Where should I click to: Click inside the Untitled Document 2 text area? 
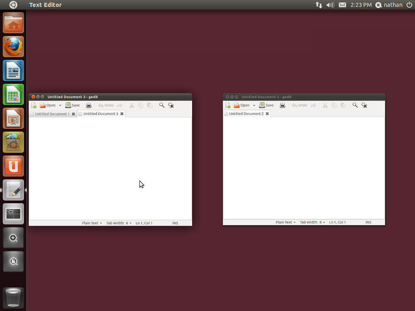(304, 168)
